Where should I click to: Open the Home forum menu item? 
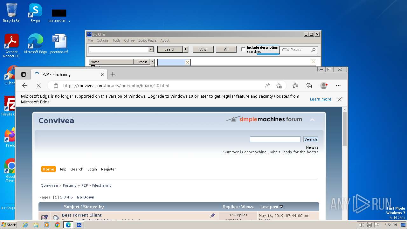(x=48, y=169)
